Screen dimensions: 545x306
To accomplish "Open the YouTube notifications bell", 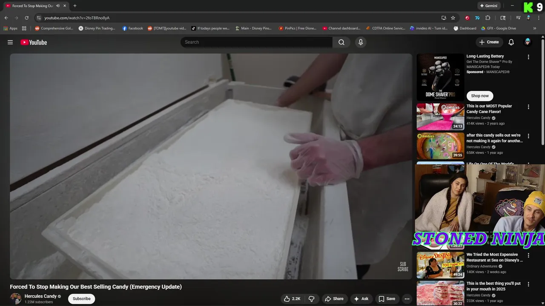I will 511,42.
